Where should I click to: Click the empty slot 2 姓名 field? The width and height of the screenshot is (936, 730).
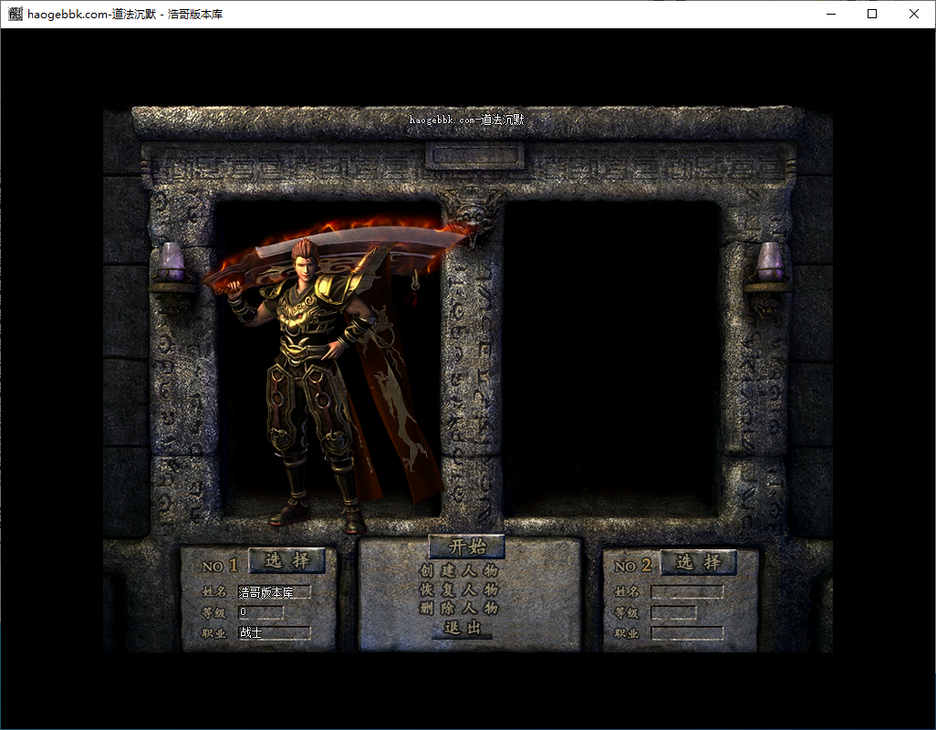(x=687, y=591)
